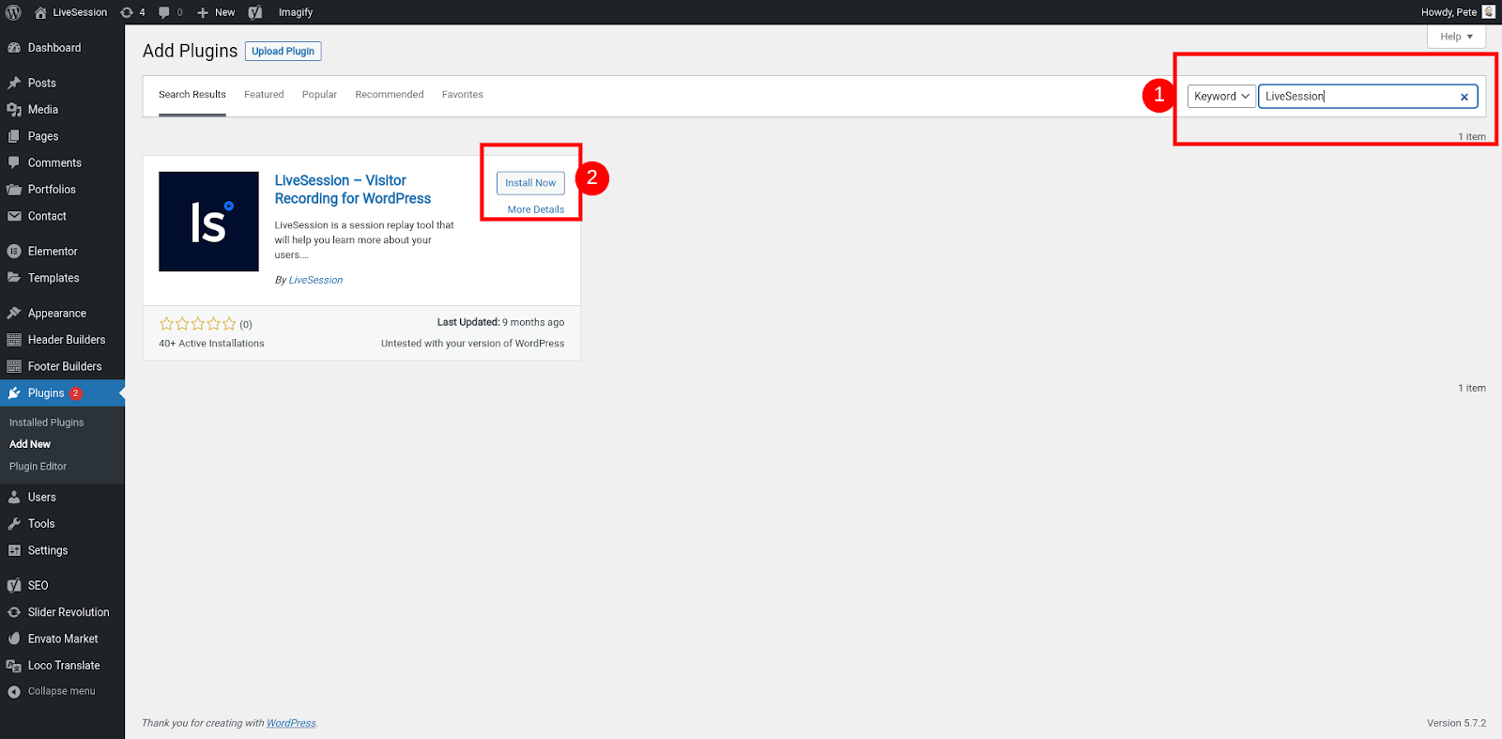Viewport: 1502px width, 739px height.
Task: Click the Users icon in sidebar
Action: (14, 497)
